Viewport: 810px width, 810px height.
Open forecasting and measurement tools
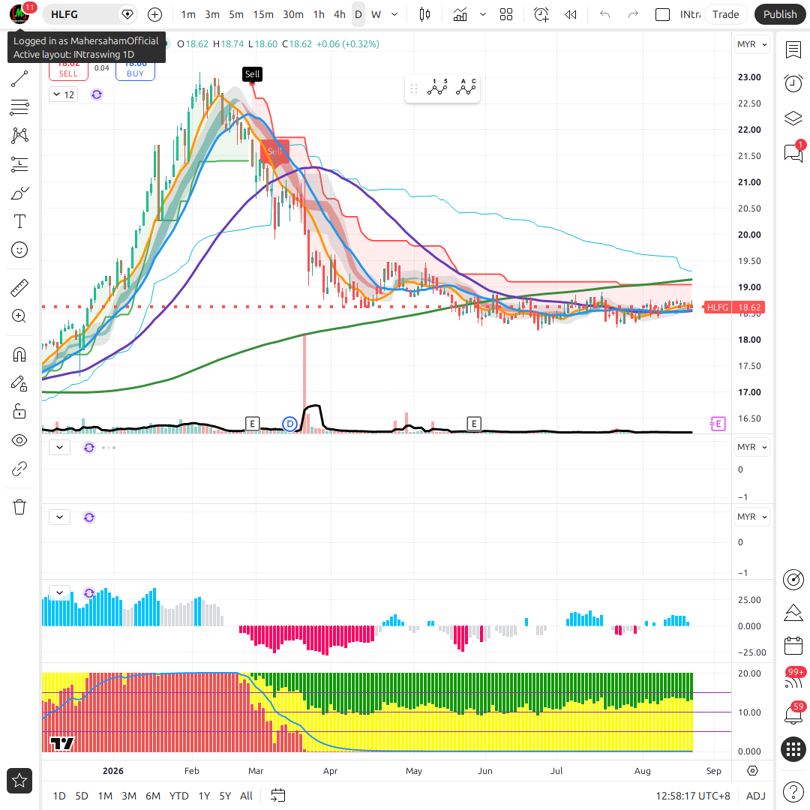click(19, 165)
